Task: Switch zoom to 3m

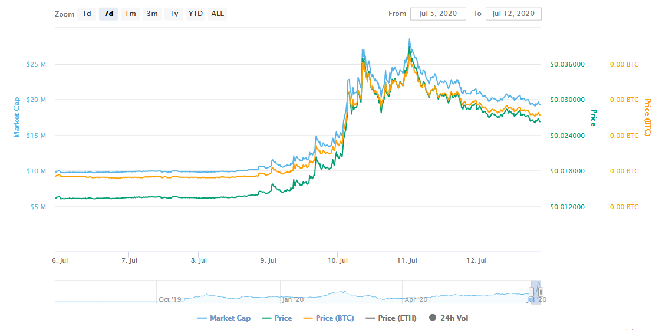Action: pyautogui.click(x=152, y=14)
